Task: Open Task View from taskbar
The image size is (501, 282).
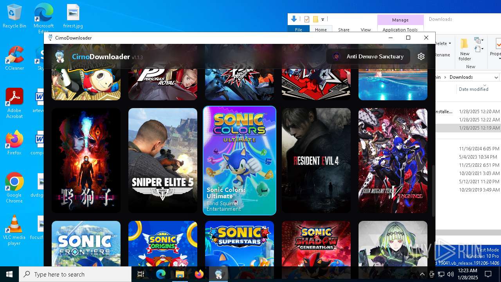Action: click(141, 274)
